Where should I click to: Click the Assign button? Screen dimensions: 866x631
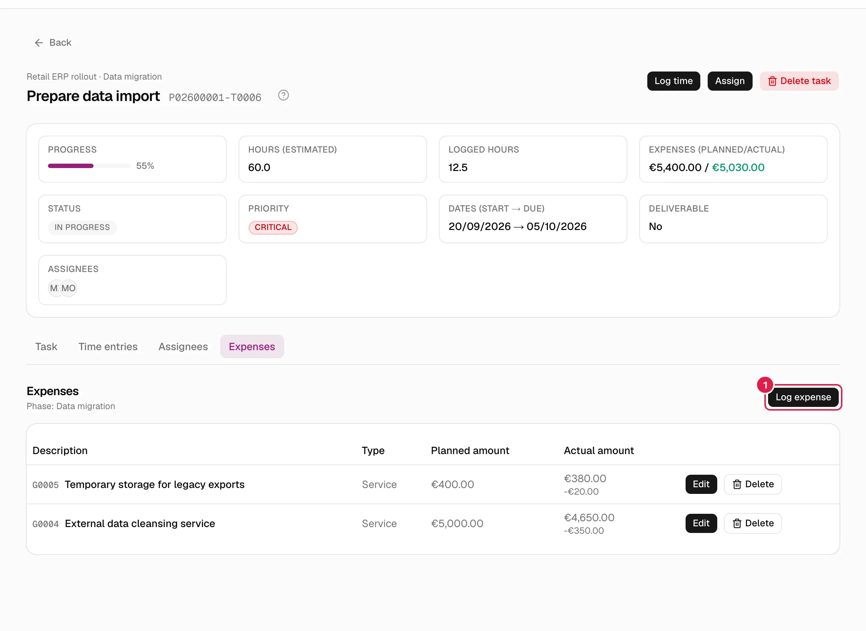point(730,81)
